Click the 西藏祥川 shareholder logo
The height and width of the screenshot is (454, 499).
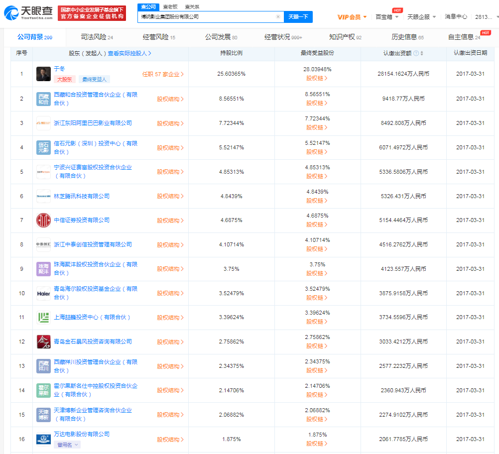pos(44,366)
